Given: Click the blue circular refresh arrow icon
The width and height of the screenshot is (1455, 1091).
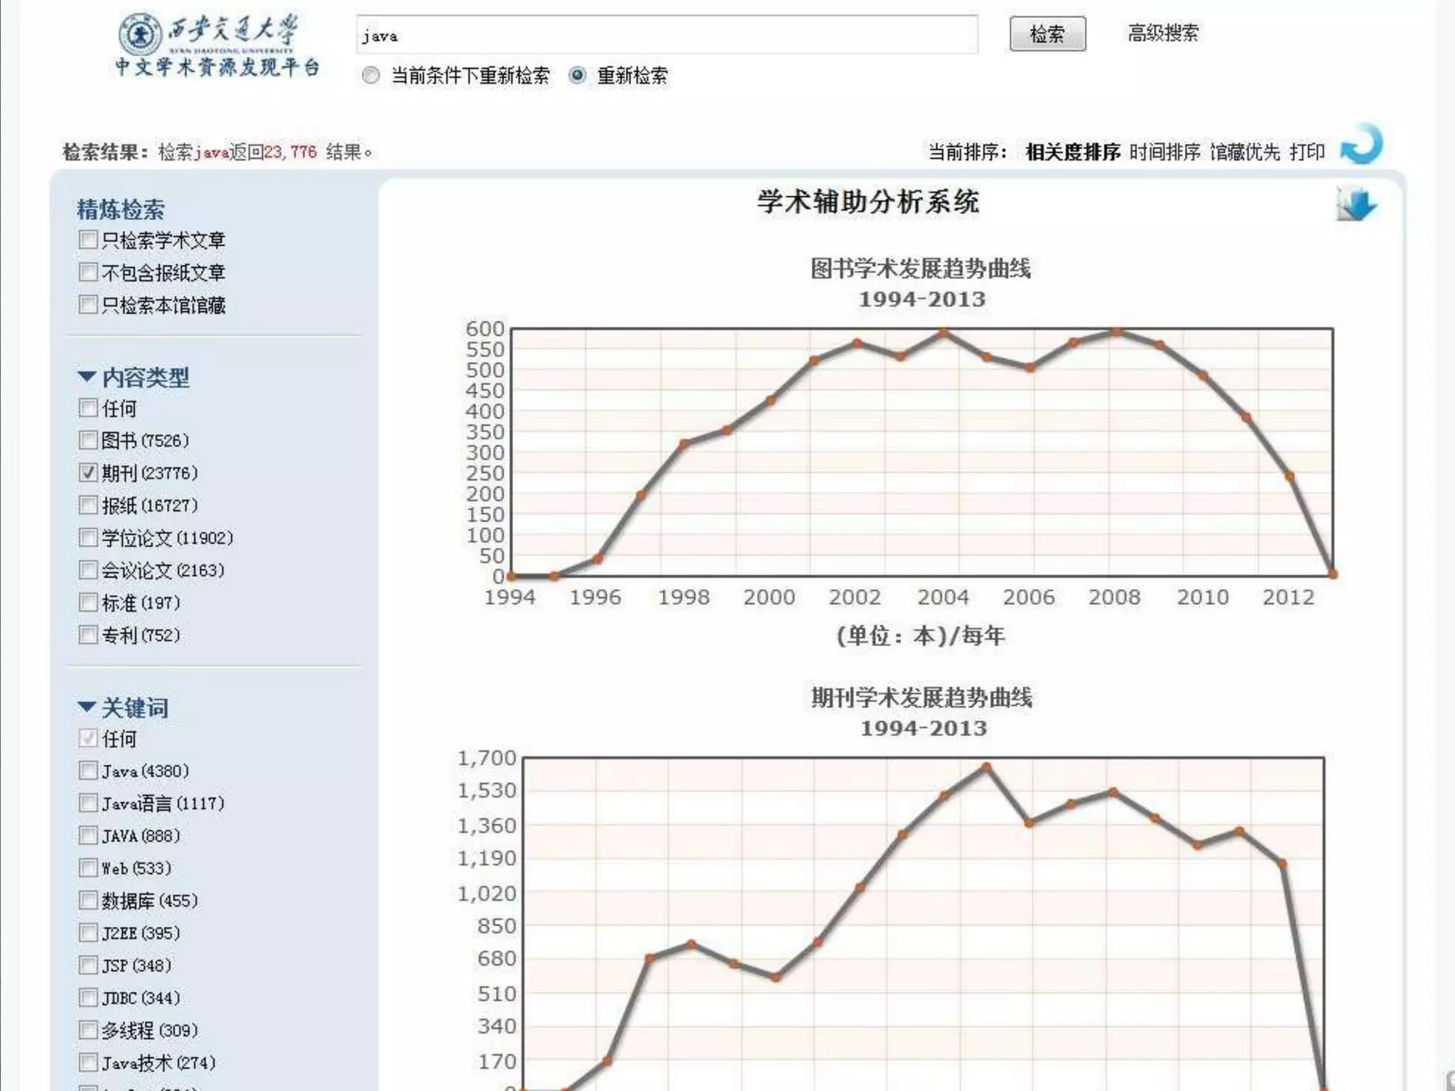Looking at the screenshot, I should click(x=1361, y=145).
